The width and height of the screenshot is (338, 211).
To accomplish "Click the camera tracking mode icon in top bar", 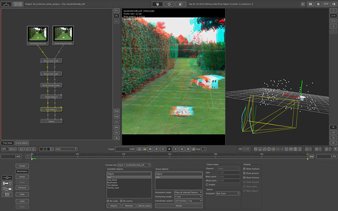I will 157,4.
